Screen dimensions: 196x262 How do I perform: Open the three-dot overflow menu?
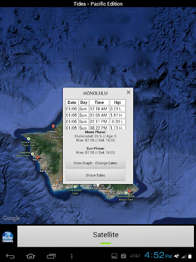tap(71, 256)
